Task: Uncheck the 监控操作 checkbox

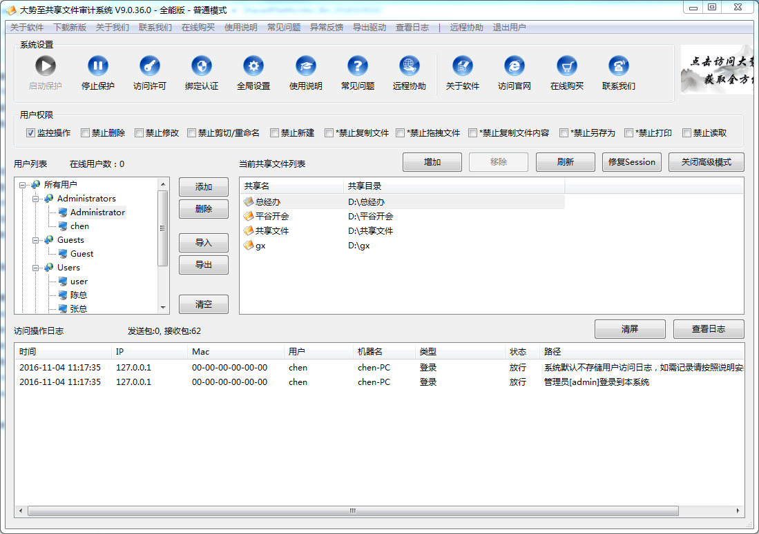Action: point(30,133)
